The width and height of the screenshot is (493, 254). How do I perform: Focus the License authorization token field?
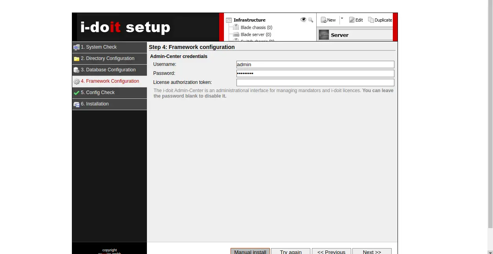tap(315, 82)
